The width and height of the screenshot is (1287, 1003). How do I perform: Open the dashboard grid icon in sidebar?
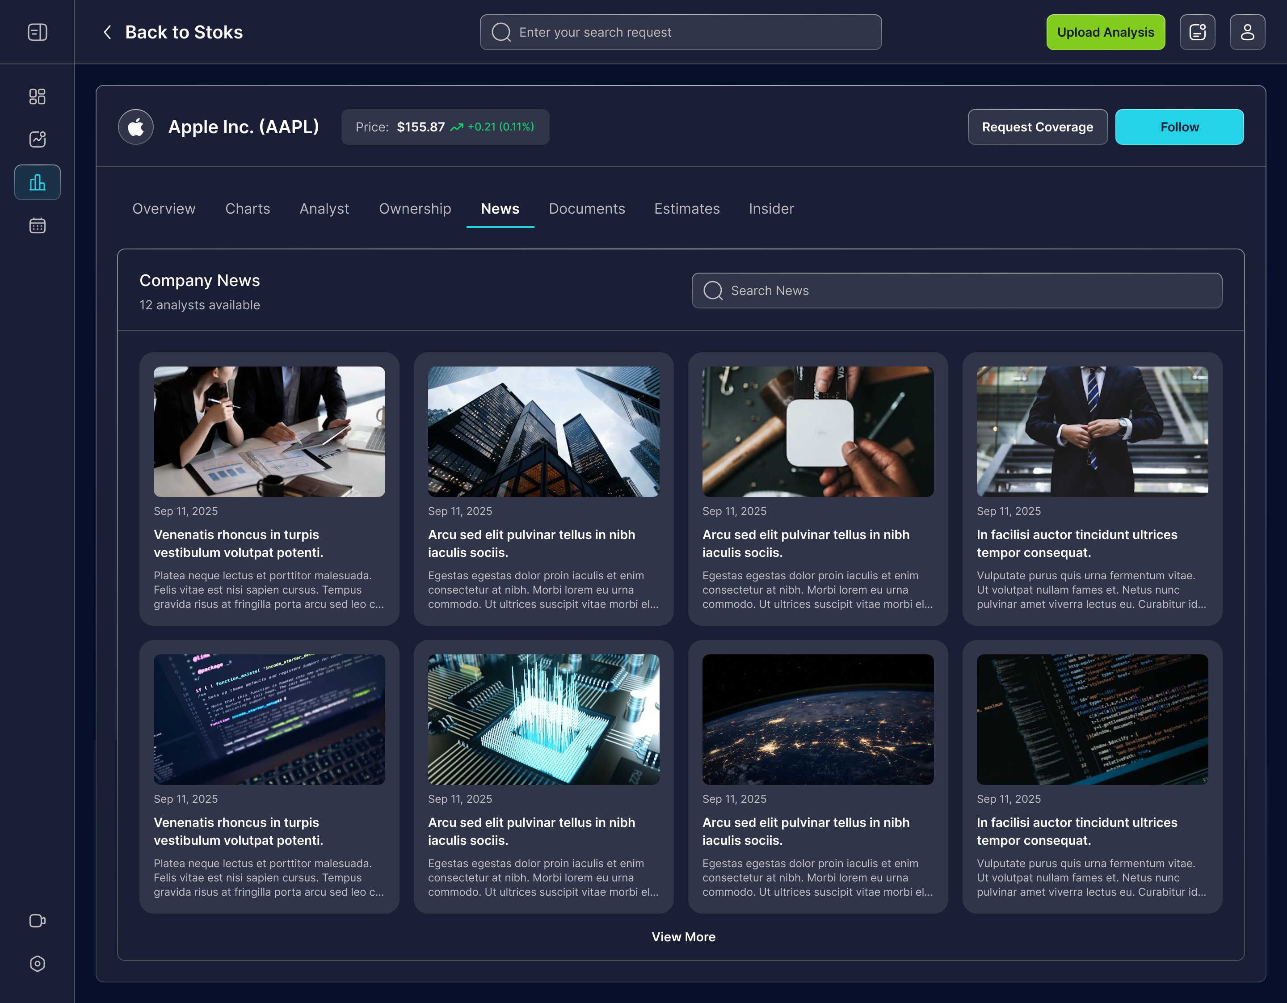(x=37, y=96)
